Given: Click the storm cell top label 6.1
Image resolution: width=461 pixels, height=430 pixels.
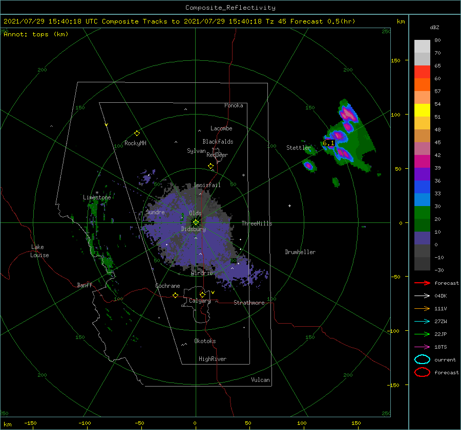Looking at the screenshot, I should pos(328,143).
